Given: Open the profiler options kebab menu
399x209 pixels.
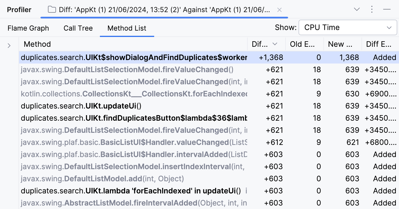Looking at the screenshot, I should [x=372, y=9].
